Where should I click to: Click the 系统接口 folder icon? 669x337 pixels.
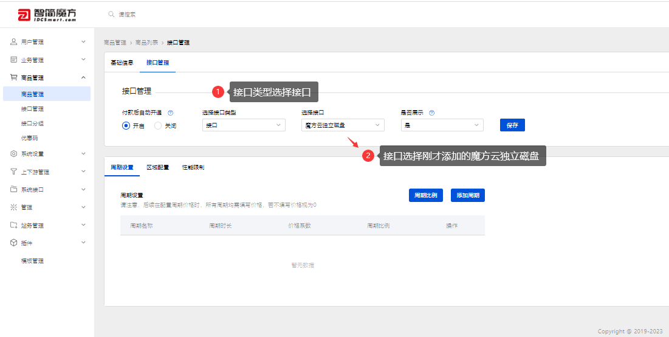pyautogui.click(x=13, y=190)
